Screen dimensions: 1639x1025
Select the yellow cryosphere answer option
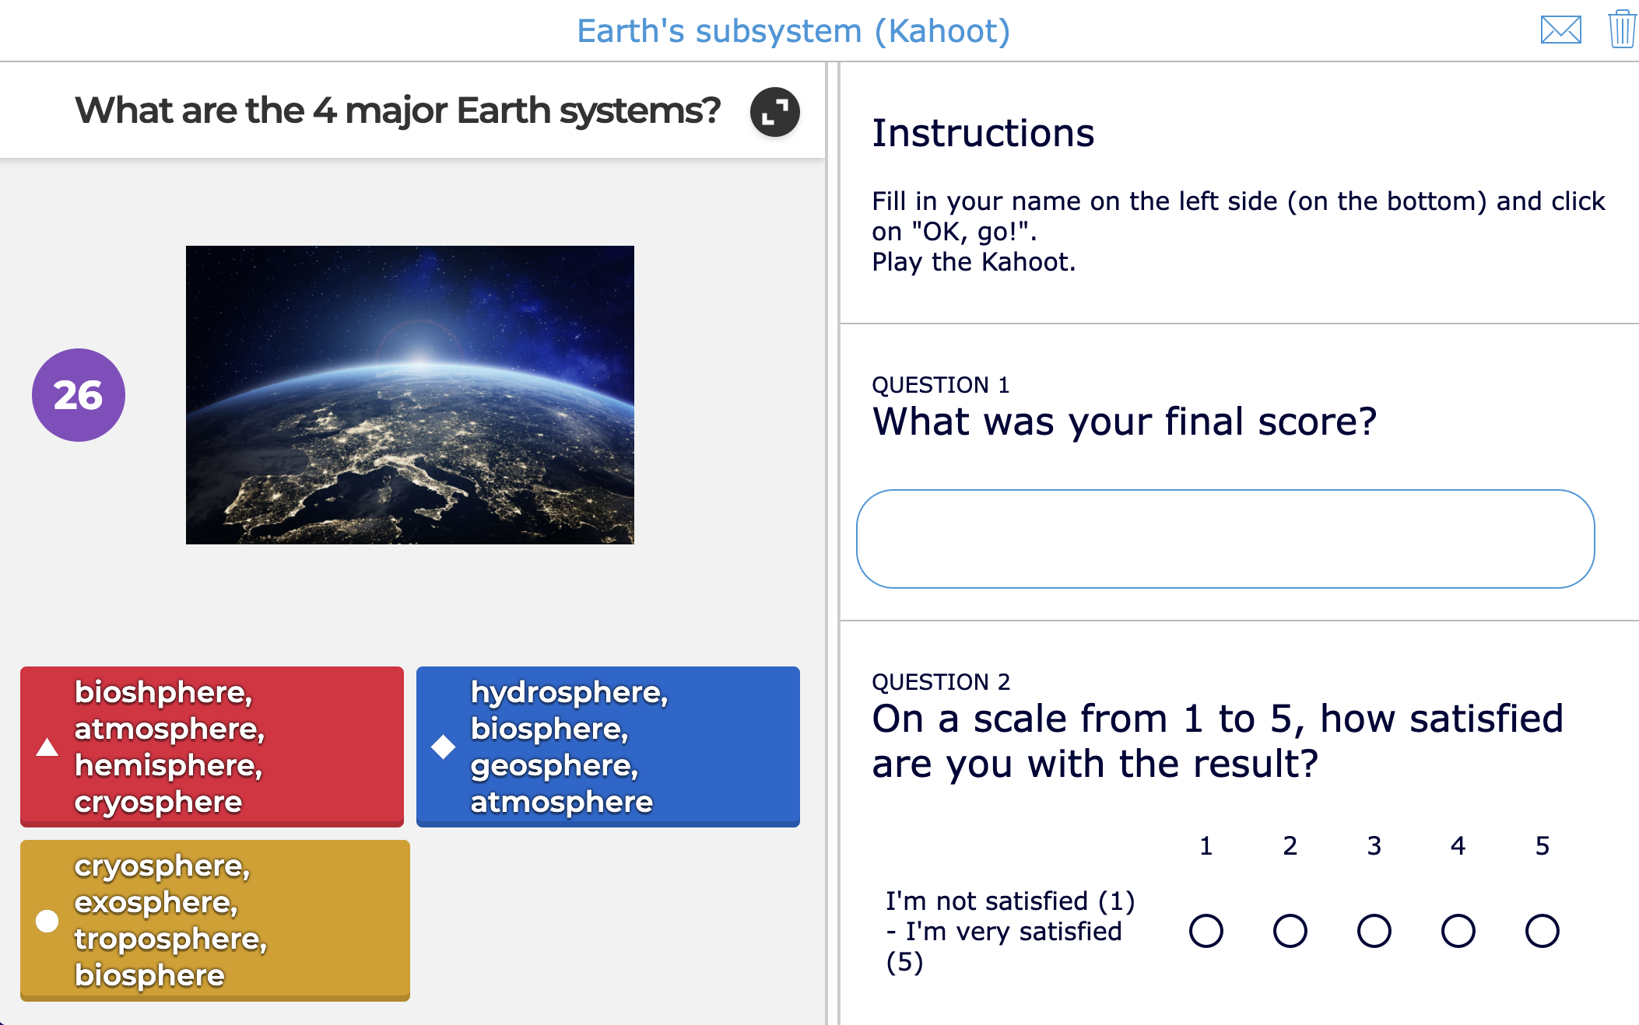216,921
